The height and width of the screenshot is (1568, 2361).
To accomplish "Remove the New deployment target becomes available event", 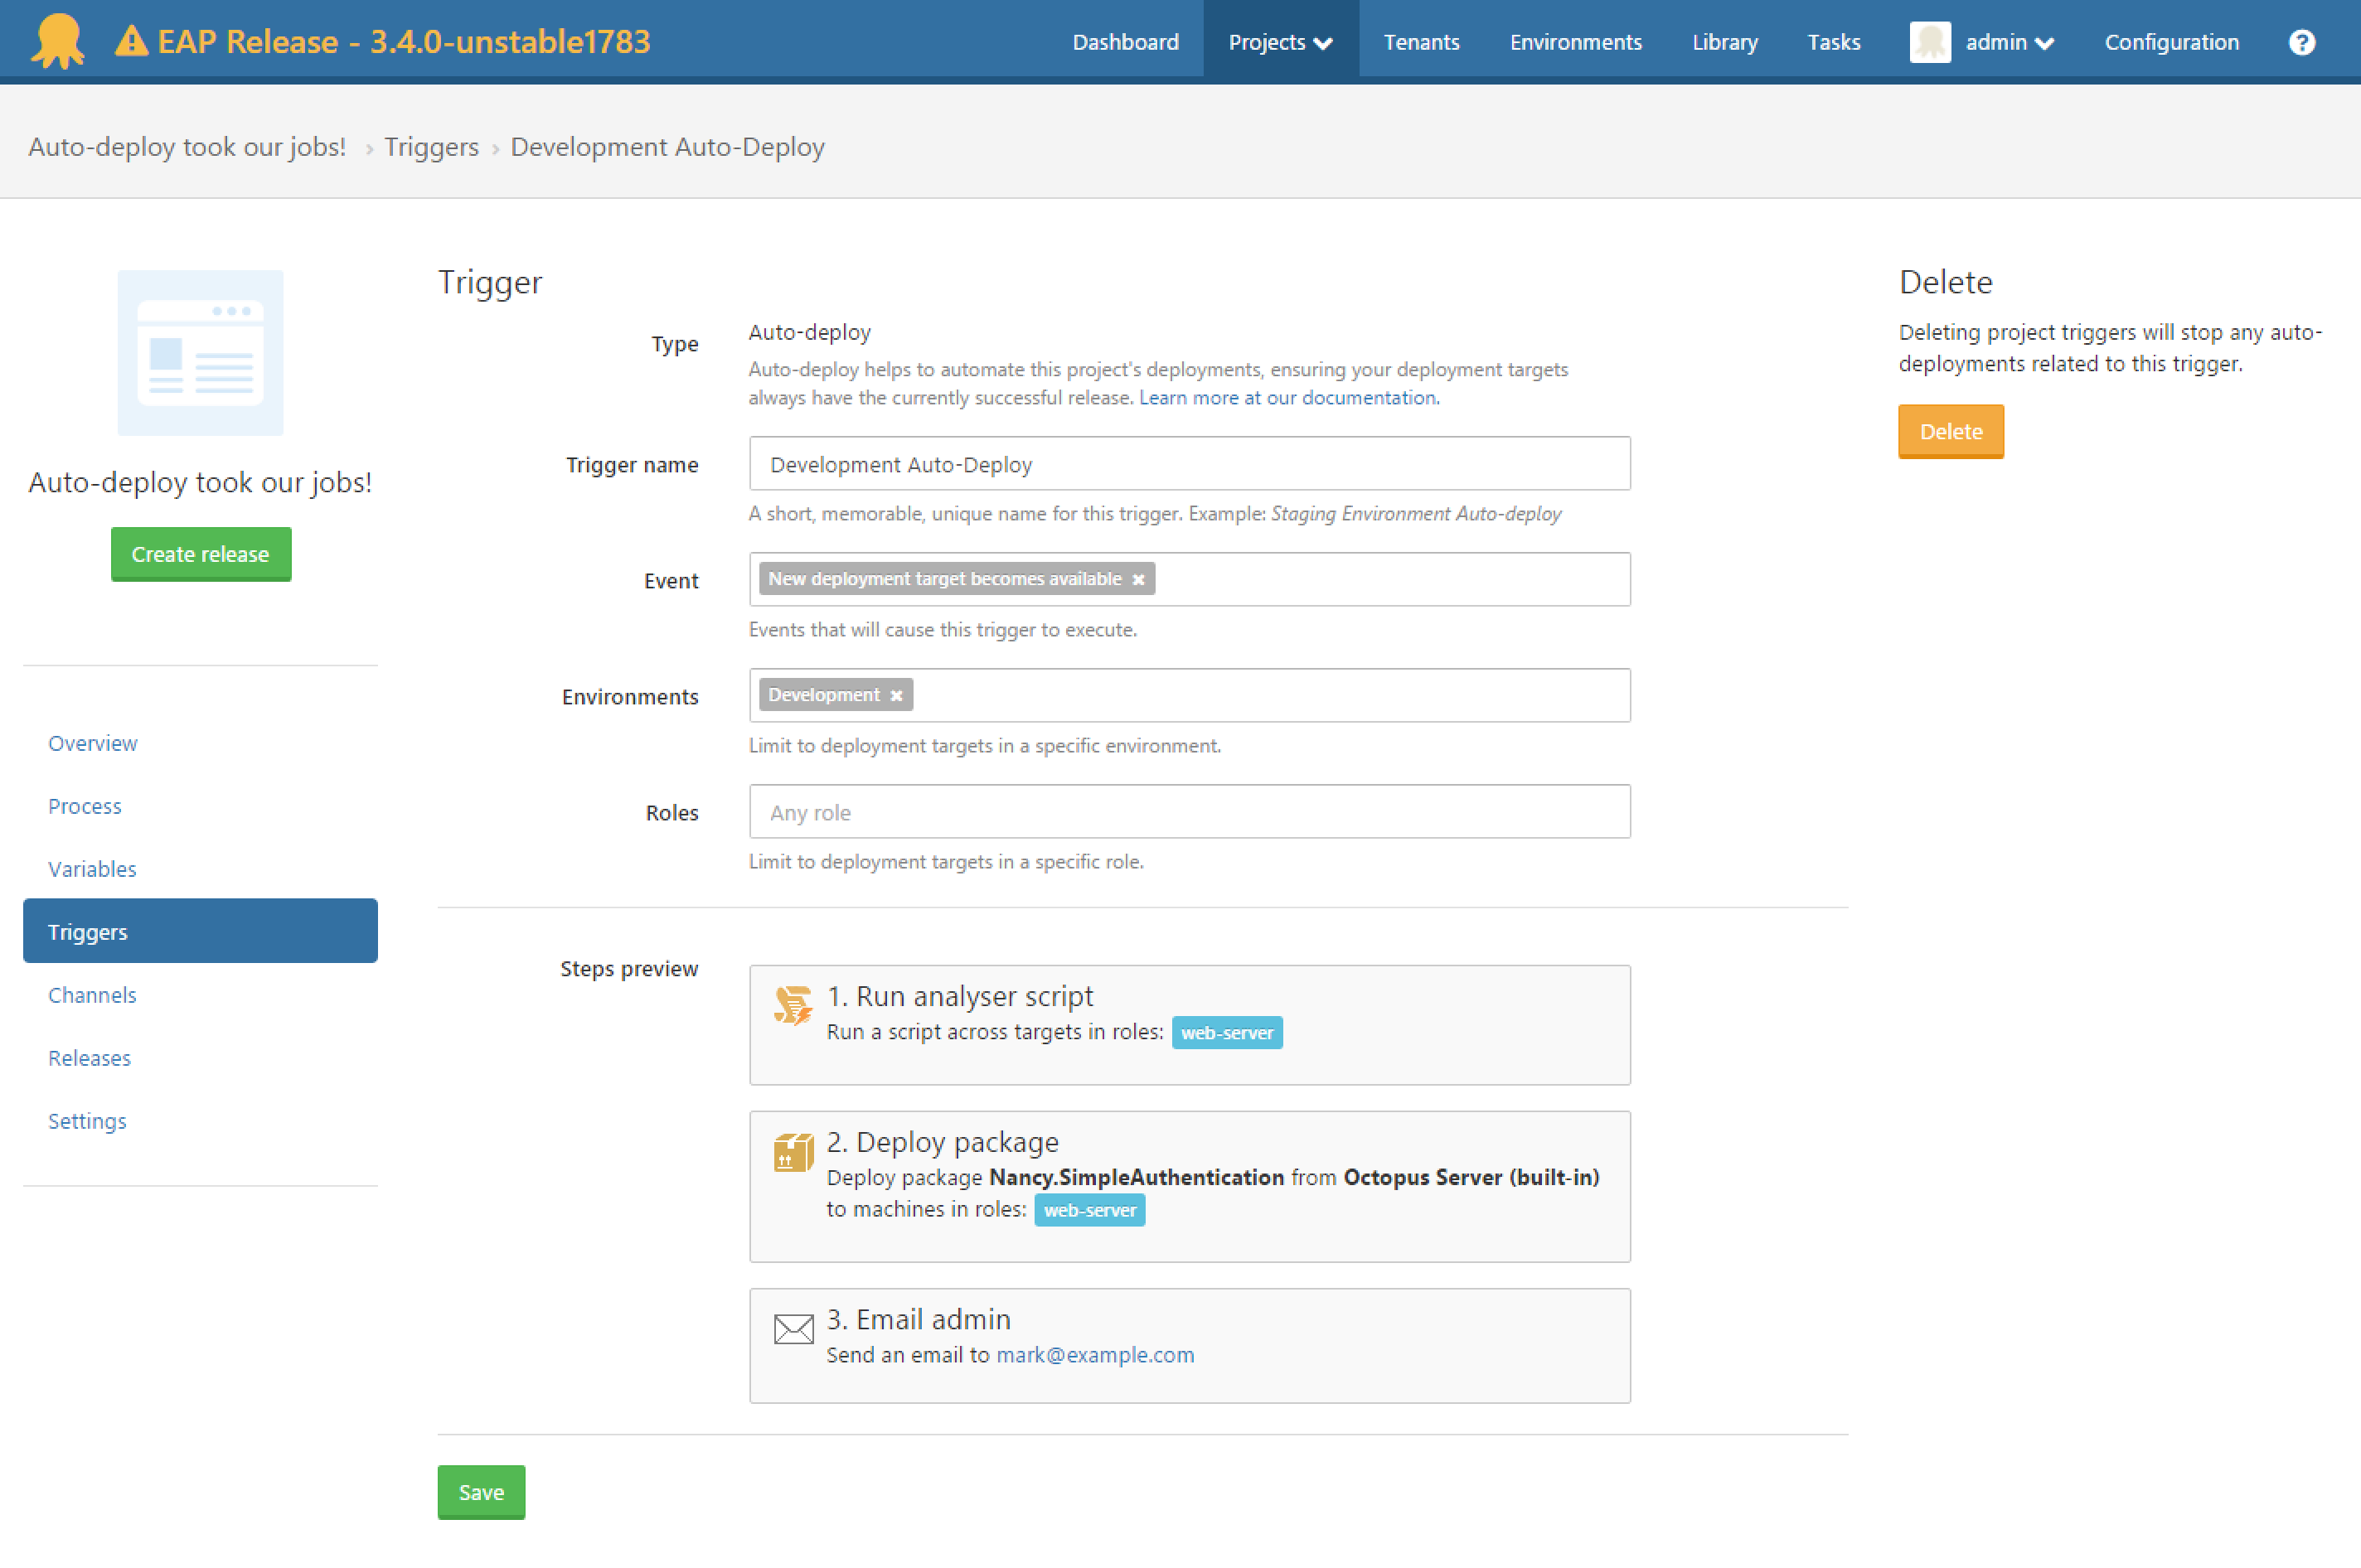I will pyautogui.click(x=1138, y=578).
